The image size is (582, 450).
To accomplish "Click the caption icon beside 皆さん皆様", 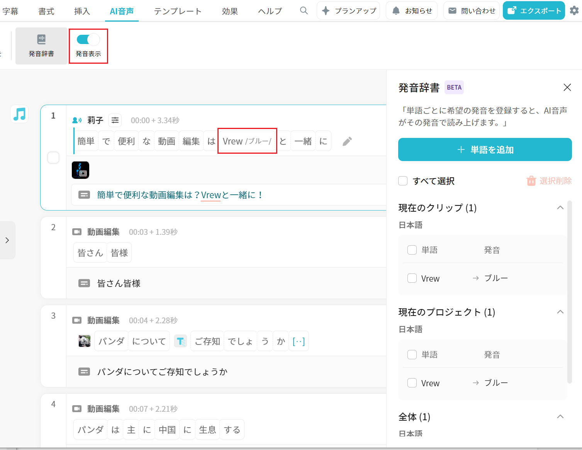I will point(84,283).
